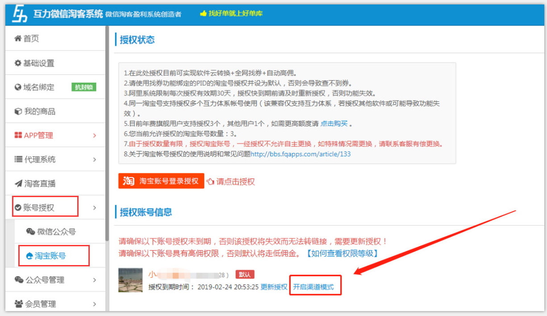Click the red 默认 badge

[x=245, y=274]
